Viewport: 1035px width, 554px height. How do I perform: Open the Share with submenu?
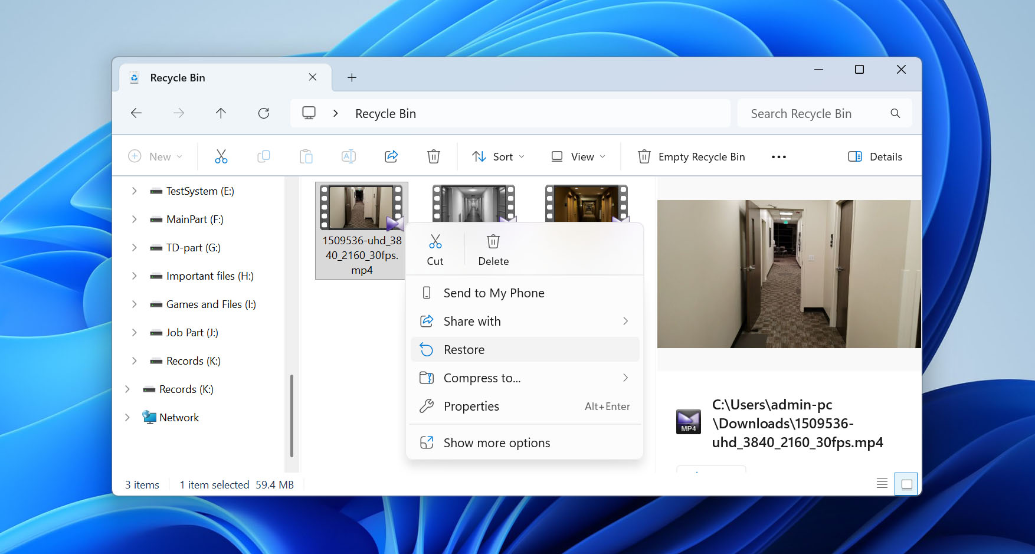tap(525, 322)
